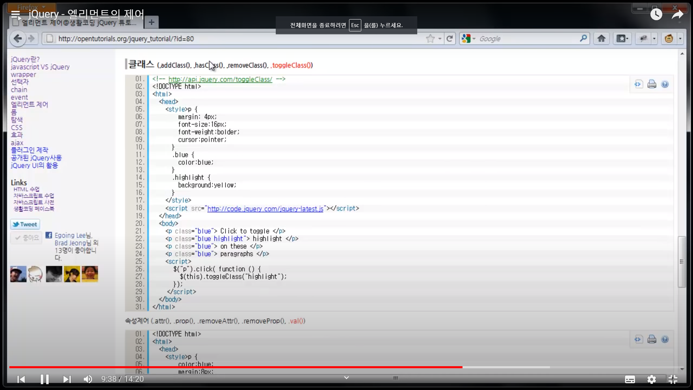The height and width of the screenshot is (390, 693).
Task: Open the share arrow icon
Action: (677, 14)
